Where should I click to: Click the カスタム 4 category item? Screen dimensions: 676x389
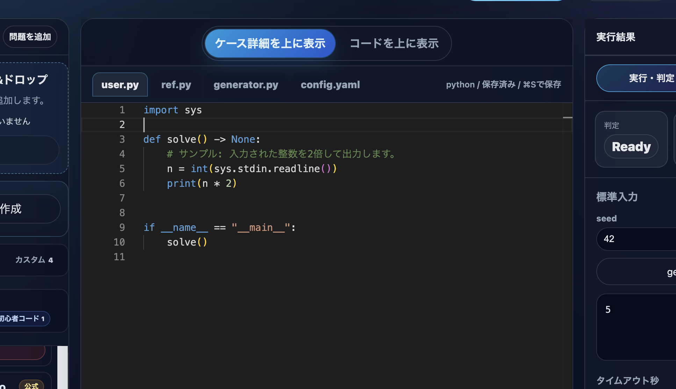pyautogui.click(x=34, y=260)
